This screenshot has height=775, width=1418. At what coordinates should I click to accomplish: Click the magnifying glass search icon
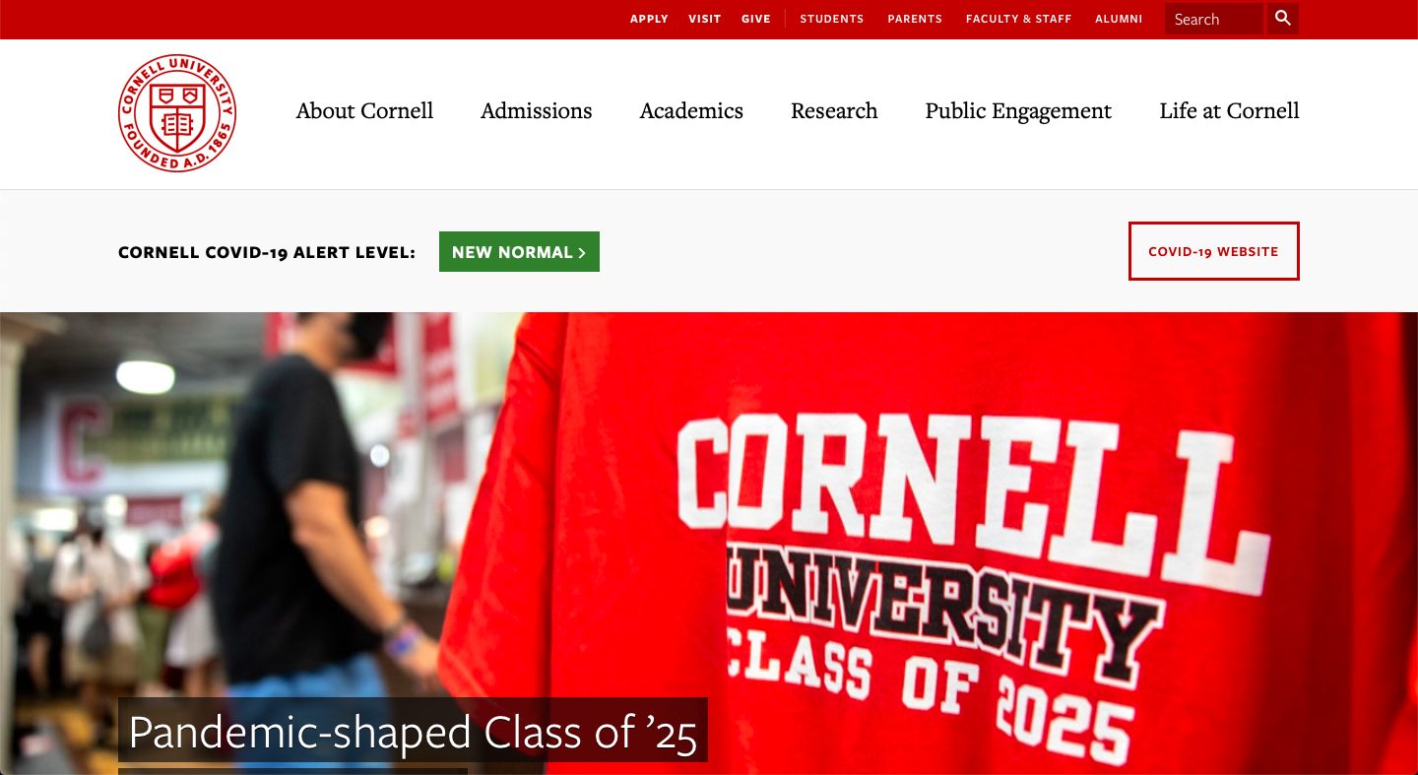pos(1283,19)
